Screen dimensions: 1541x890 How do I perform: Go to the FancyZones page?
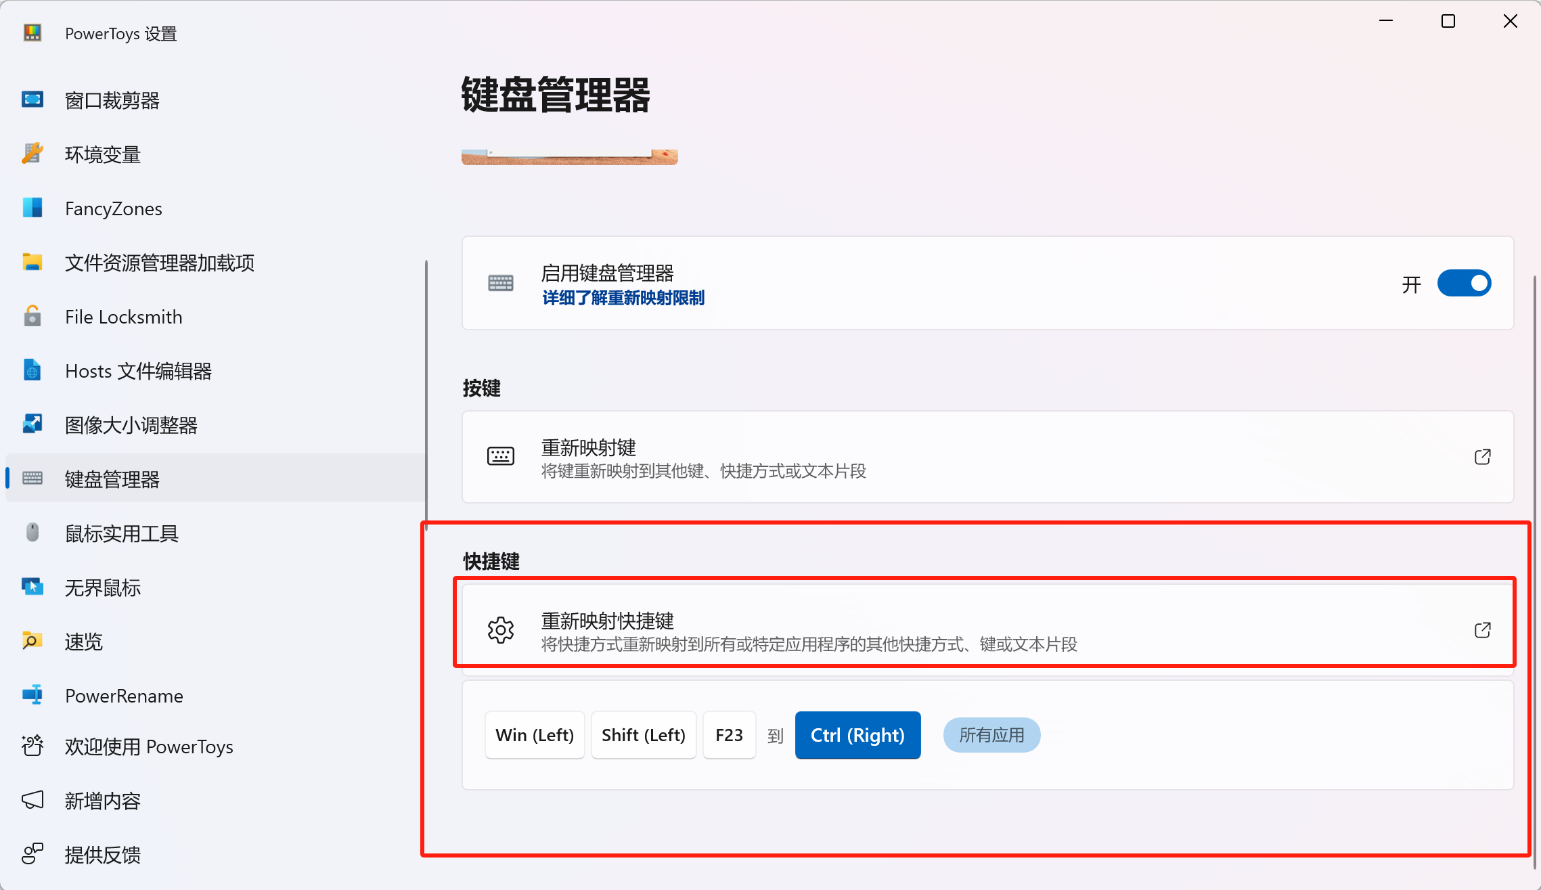pos(215,208)
